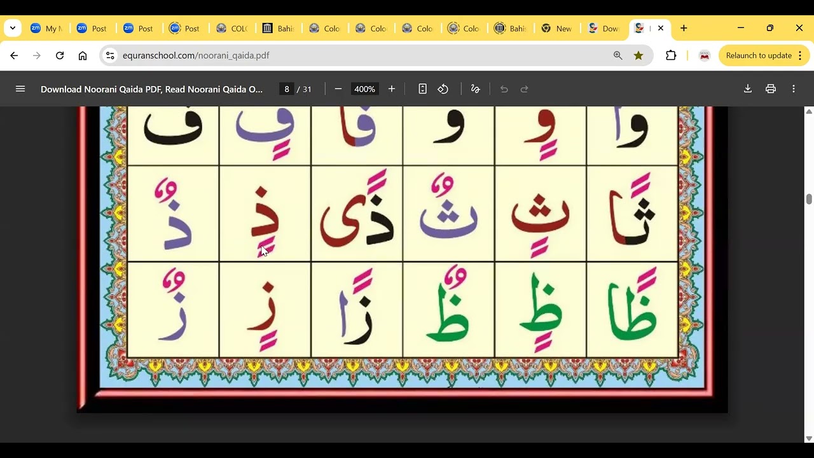Close the active PDF tab
Image resolution: width=814 pixels, height=458 pixels.
pyautogui.click(x=661, y=28)
